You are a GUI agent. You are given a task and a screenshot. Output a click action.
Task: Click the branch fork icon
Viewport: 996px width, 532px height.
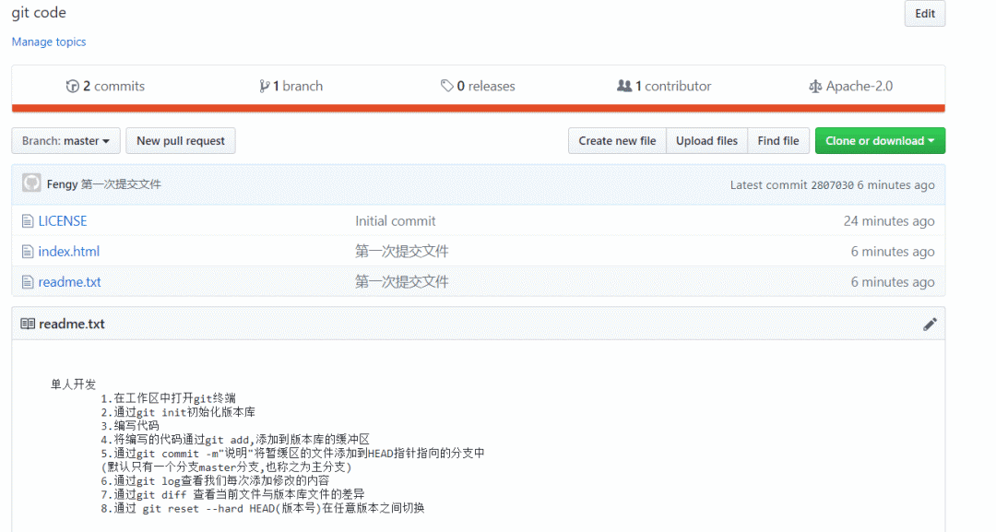click(265, 86)
